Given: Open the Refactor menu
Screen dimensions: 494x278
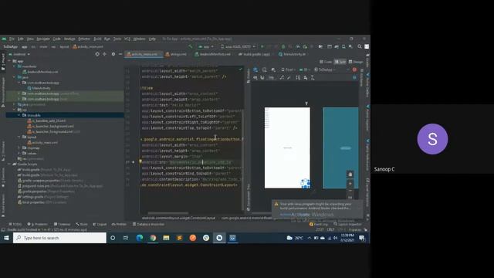Looking at the screenshot, I should coord(84,39).
